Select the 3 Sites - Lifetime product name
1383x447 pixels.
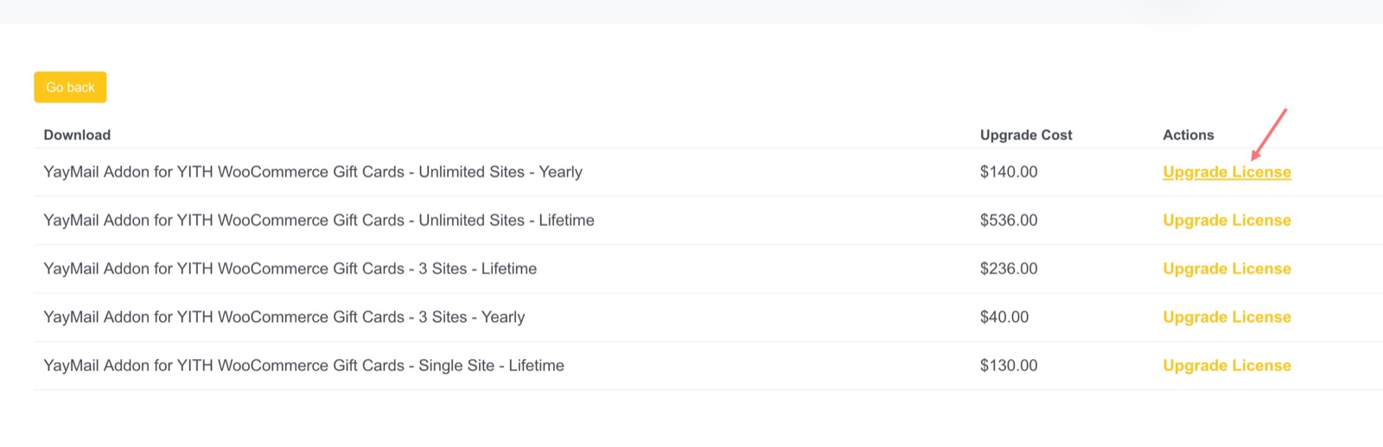290,268
